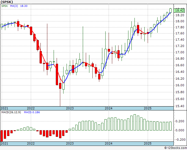187x150 pixels.
Task: Select the 18.30 moving average value
Action: point(24,6)
